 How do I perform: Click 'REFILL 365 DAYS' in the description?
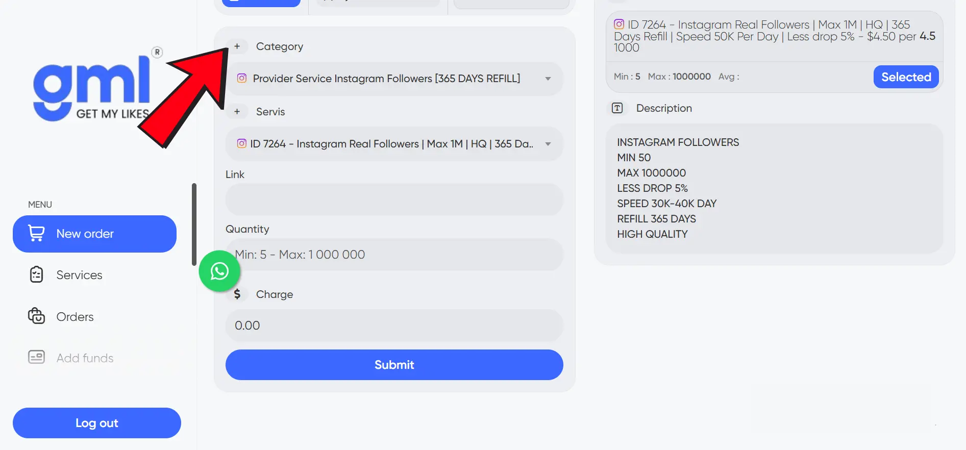pos(656,219)
